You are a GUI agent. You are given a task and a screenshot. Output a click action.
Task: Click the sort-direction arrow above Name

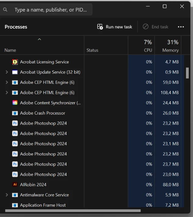point(39,39)
